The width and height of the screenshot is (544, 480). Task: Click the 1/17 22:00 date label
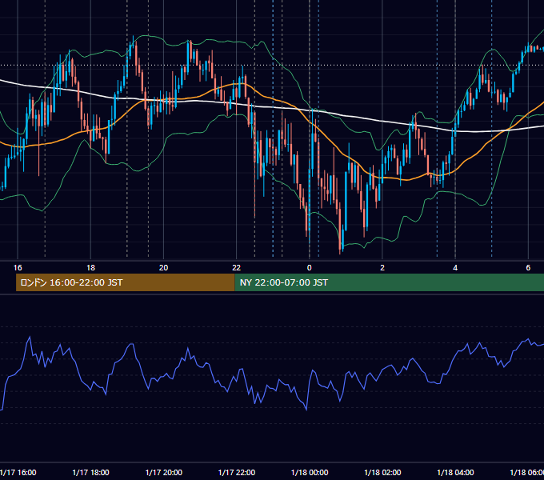click(x=237, y=473)
